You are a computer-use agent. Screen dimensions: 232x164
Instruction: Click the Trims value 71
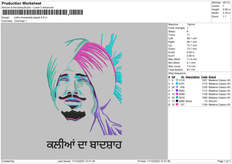tap(188, 35)
